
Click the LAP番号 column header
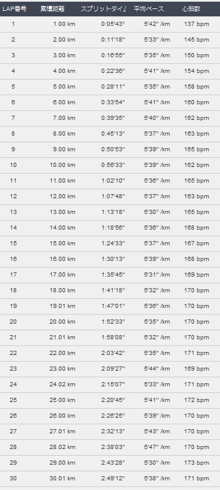click(x=14, y=9)
